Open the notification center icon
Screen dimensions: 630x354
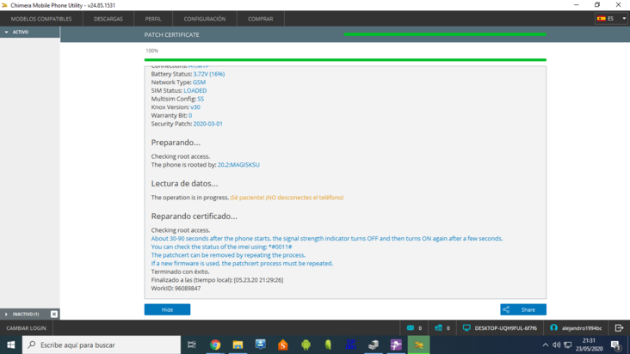point(616,345)
